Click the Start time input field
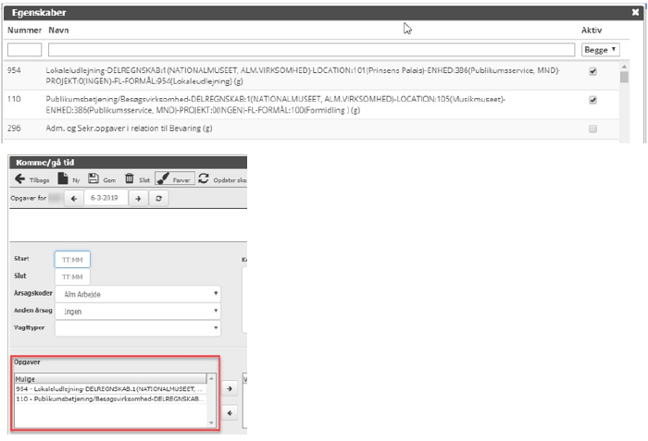Screen dimensions: 648x441 (74, 260)
